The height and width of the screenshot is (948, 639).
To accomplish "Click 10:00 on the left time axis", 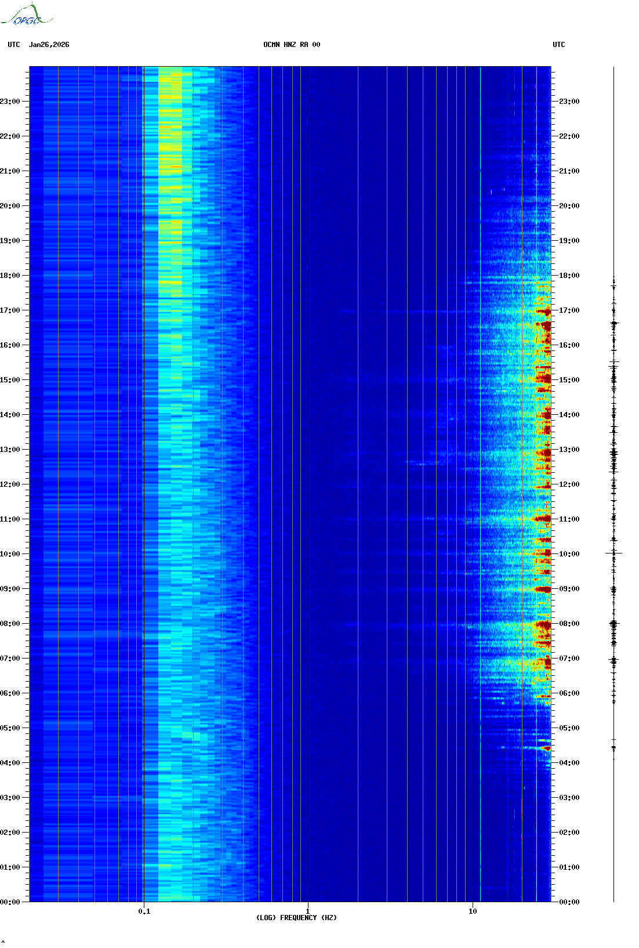I will (10, 554).
